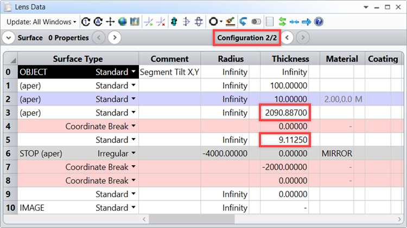Click the Configuration 2/2 label
This screenshot has height=228, width=407.
(x=247, y=38)
